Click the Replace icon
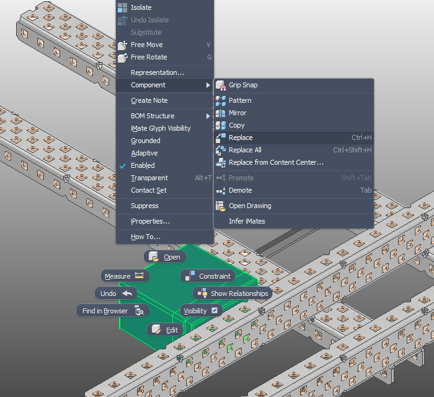Screen dimensions: 434x397 pos(221,137)
